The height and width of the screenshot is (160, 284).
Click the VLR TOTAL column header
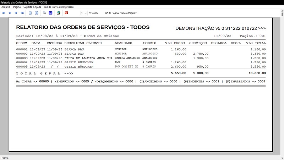click(256, 43)
